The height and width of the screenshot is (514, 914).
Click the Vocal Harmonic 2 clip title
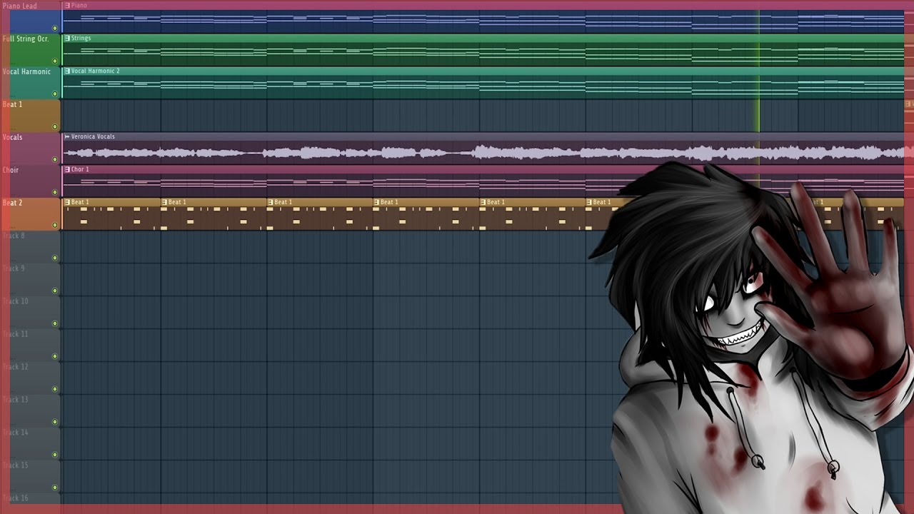pos(96,71)
